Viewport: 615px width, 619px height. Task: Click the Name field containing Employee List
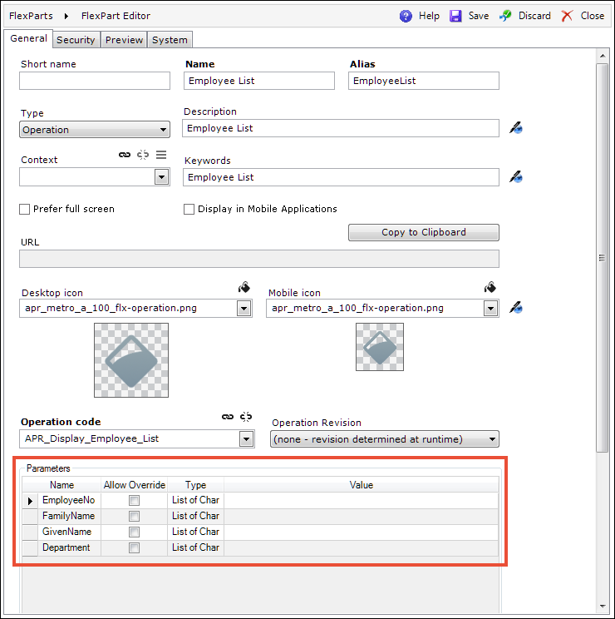coord(259,81)
